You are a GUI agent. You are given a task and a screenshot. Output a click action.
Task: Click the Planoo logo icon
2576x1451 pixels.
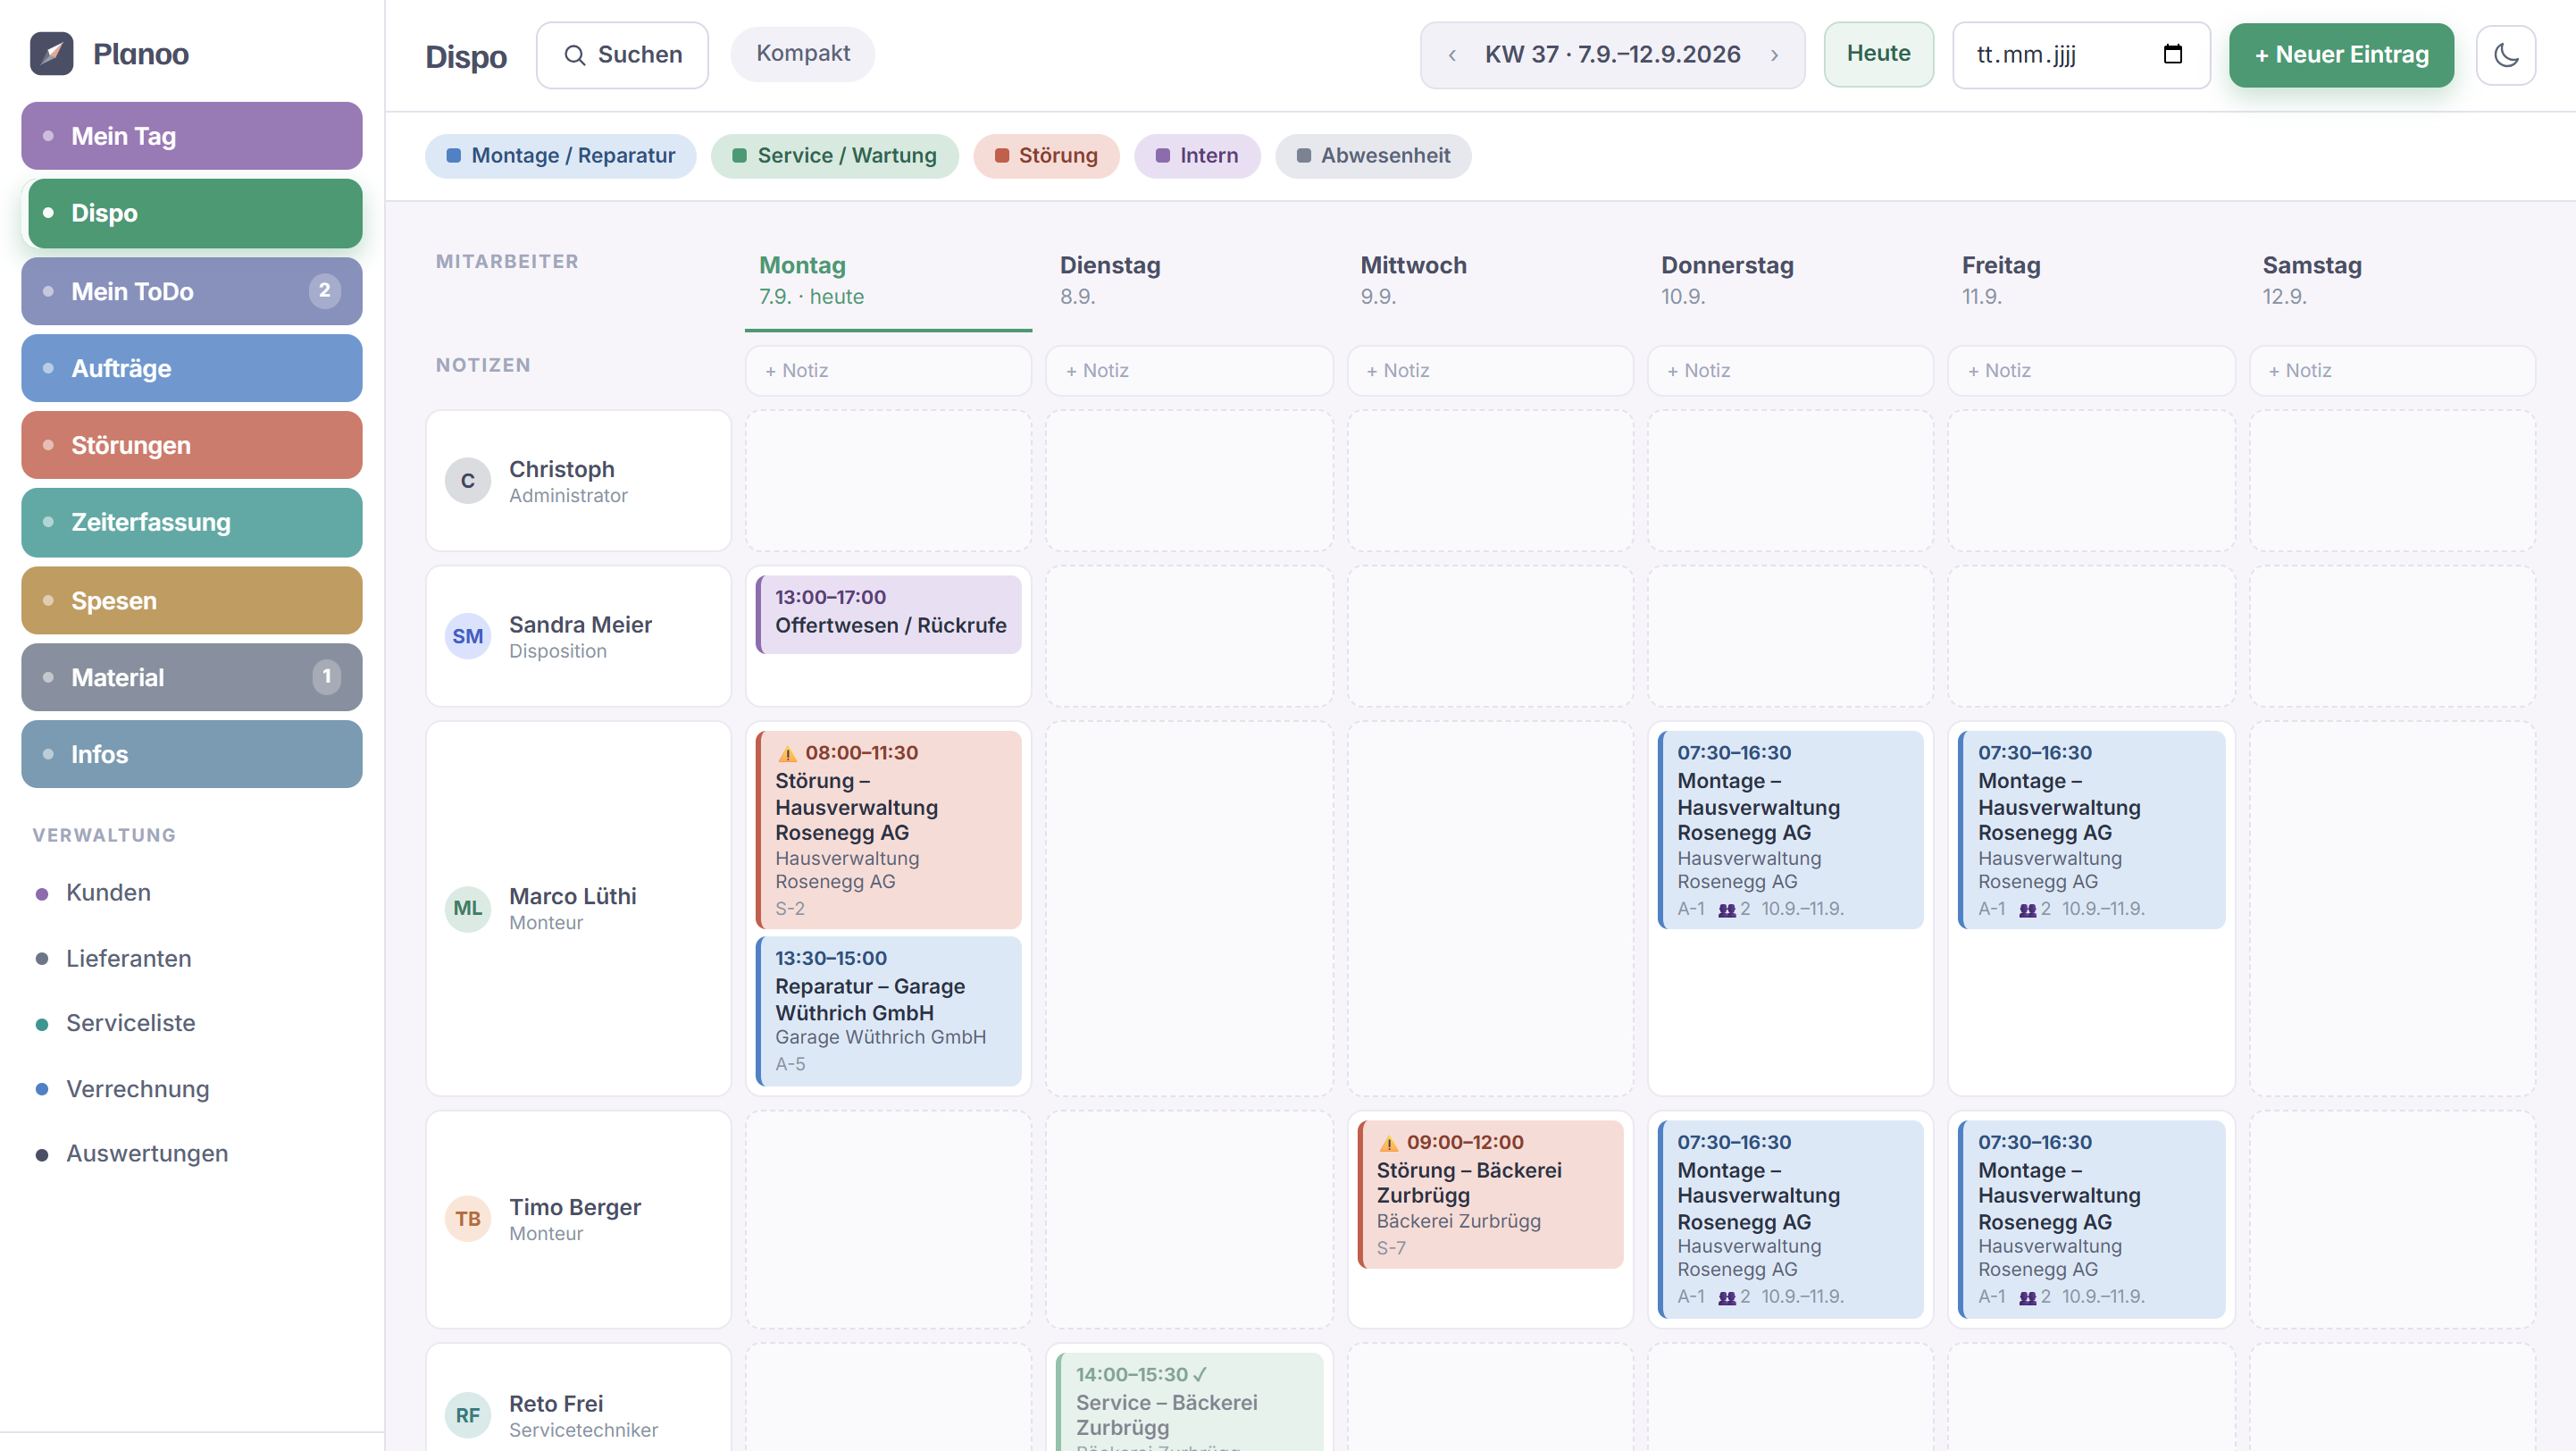pos(52,54)
